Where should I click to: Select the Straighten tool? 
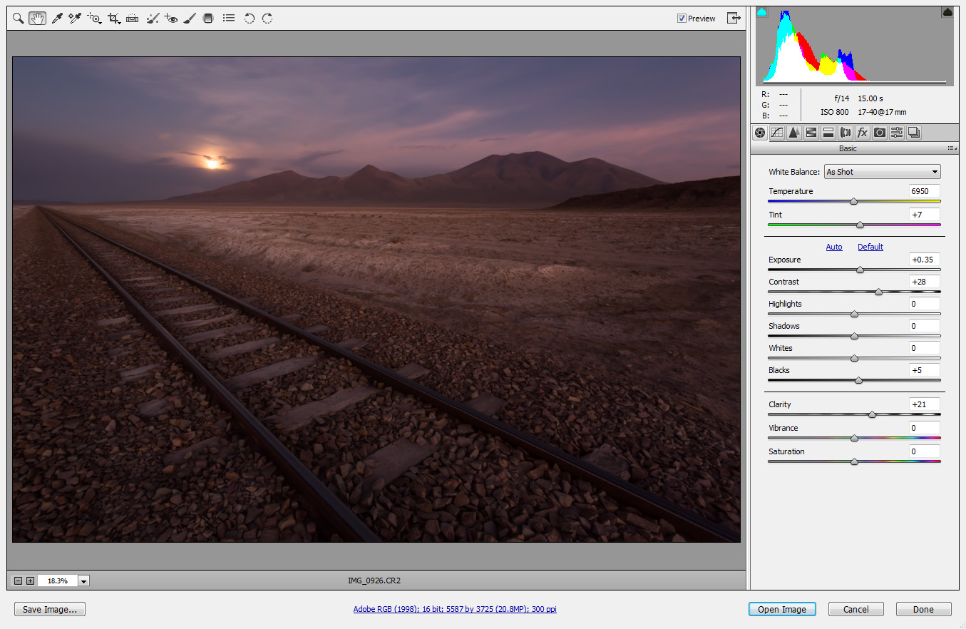coord(132,19)
